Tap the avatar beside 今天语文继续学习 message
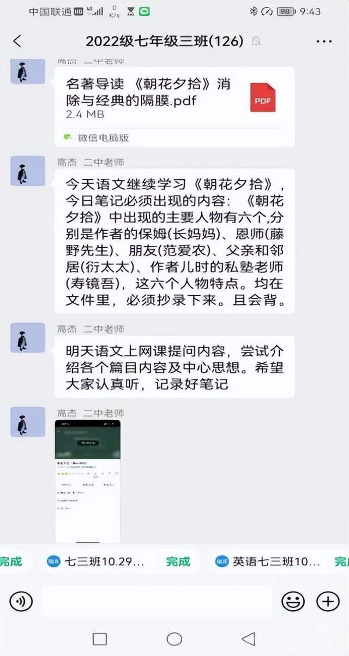Image resolution: width=349 pixels, height=656 pixels. pyautogui.click(x=28, y=171)
